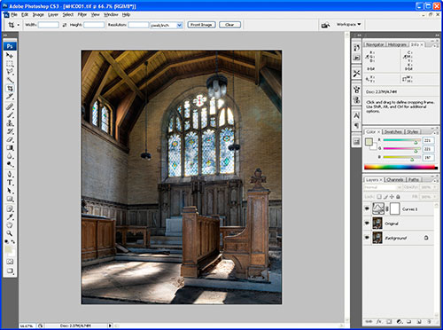Hide the Original layer

coord(367,224)
